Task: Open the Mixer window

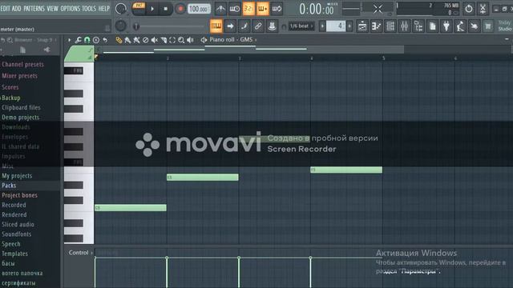Action: 404,26
